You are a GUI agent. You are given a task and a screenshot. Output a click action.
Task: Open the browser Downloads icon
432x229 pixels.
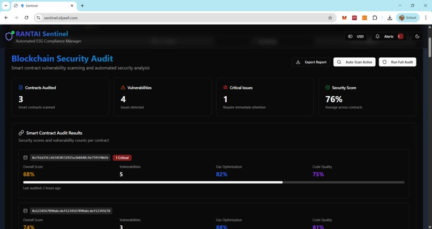[390, 18]
